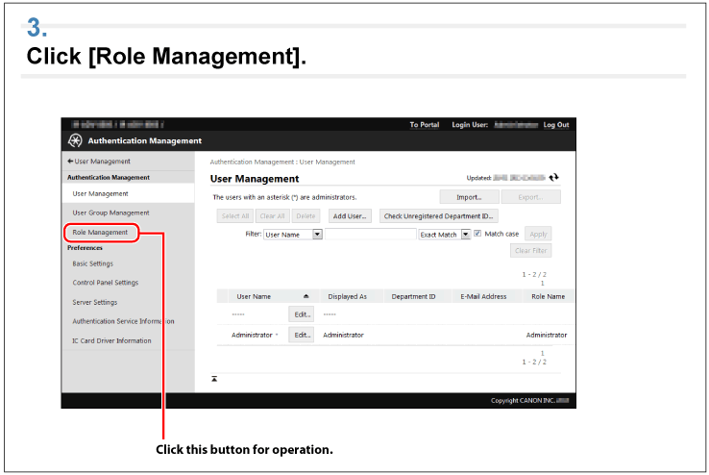709x475 pixels.
Task: Open Control Panel Settings
Action: pos(105,283)
